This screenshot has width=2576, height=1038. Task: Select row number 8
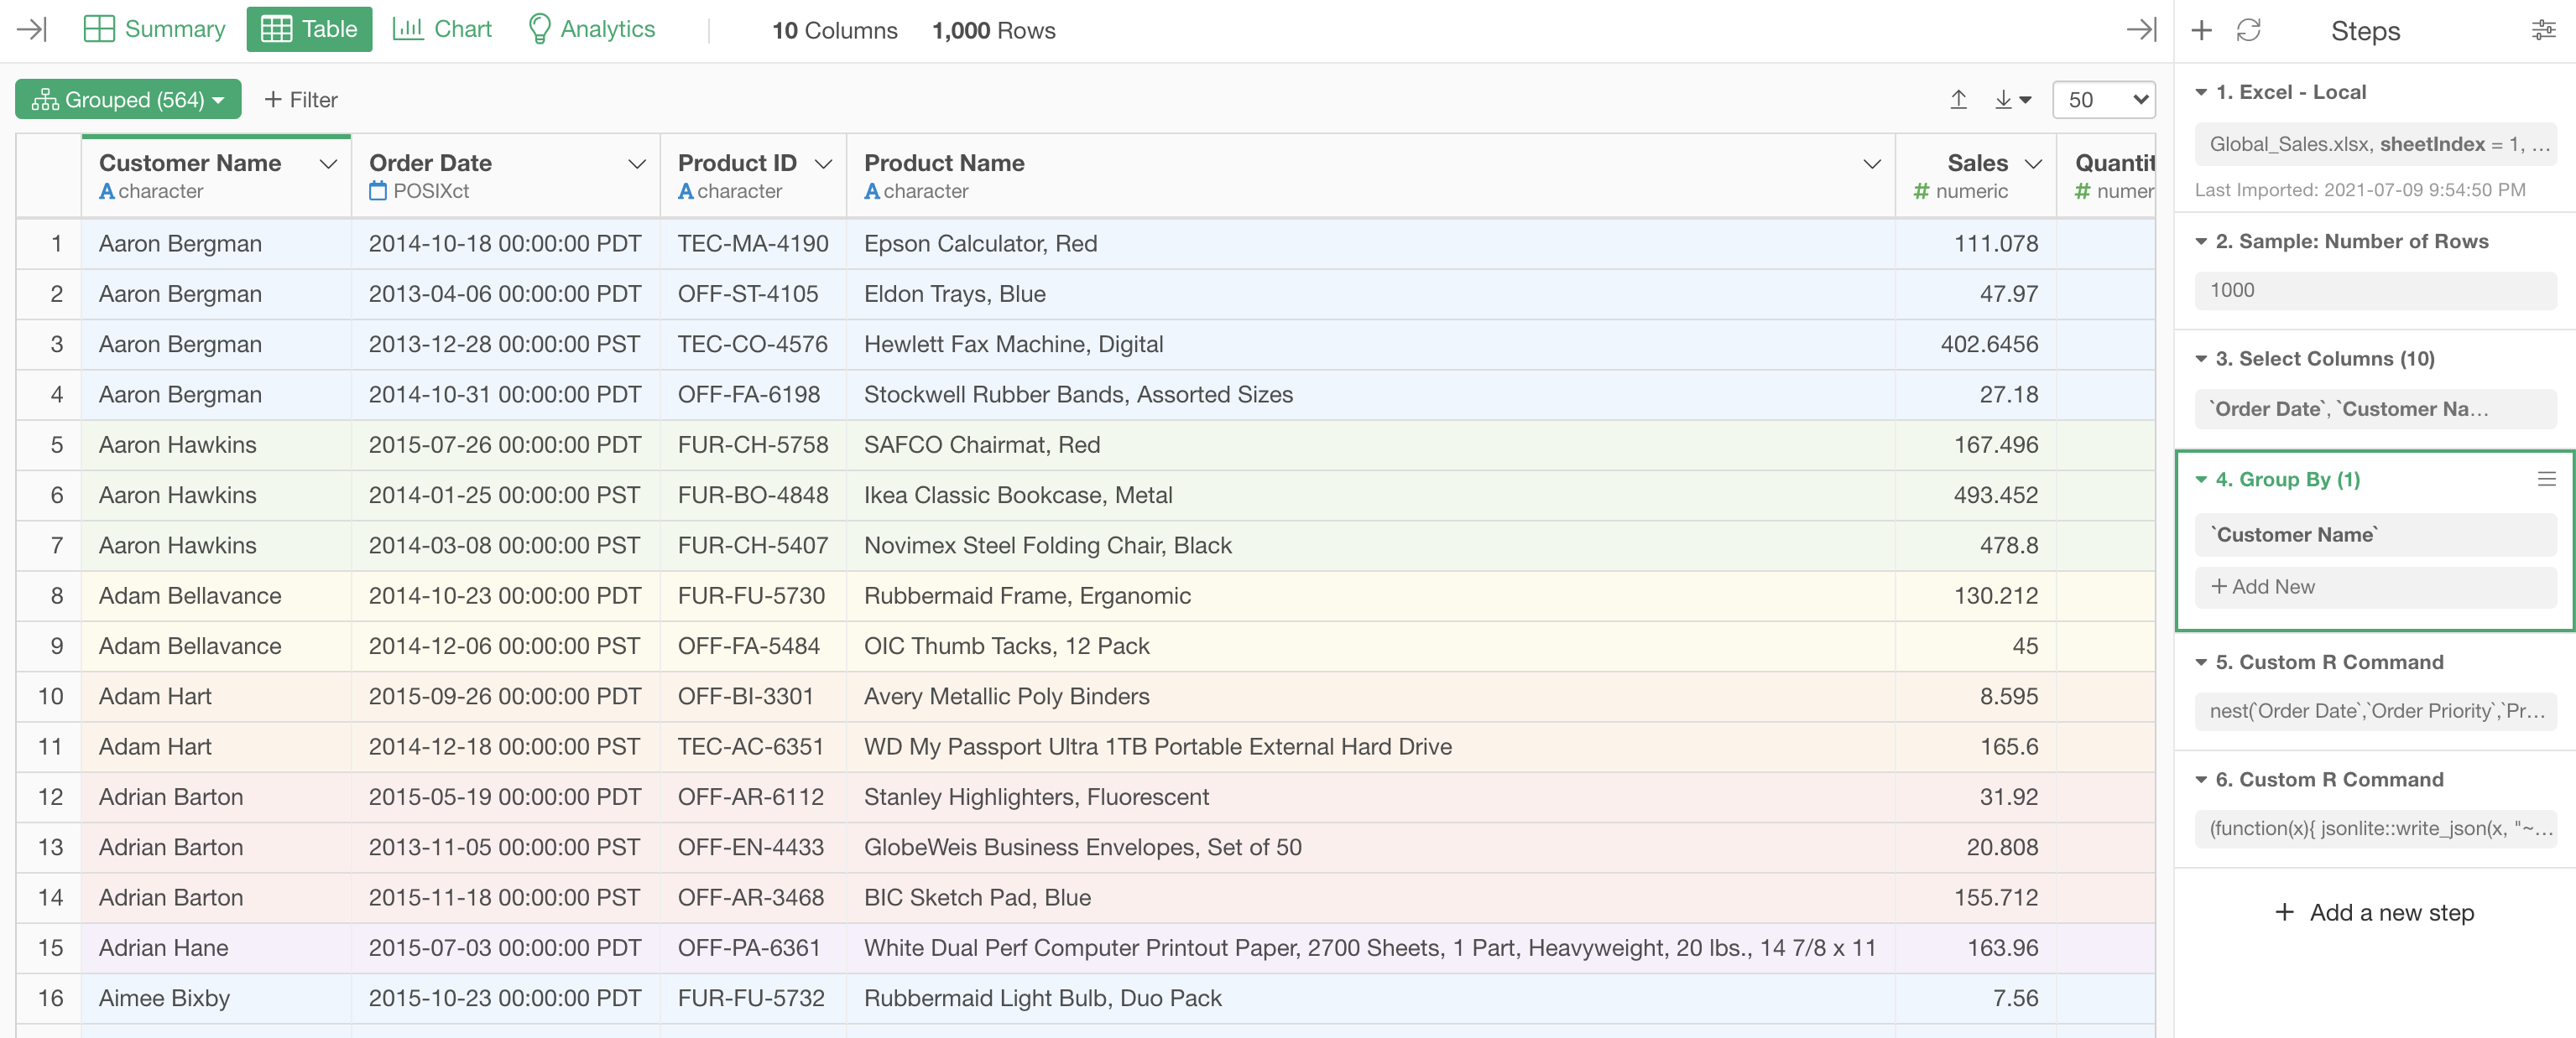coord(49,596)
